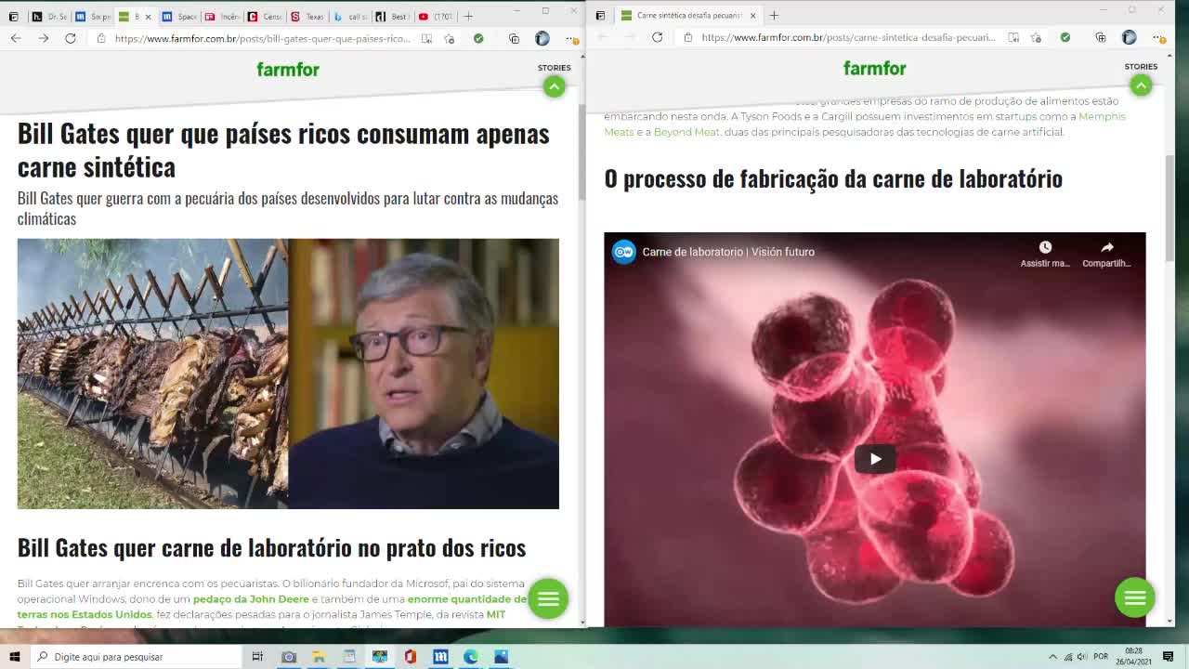1189x669 pixels.
Task: Open green hamburger menu on right page
Action: tap(1135, 598)
